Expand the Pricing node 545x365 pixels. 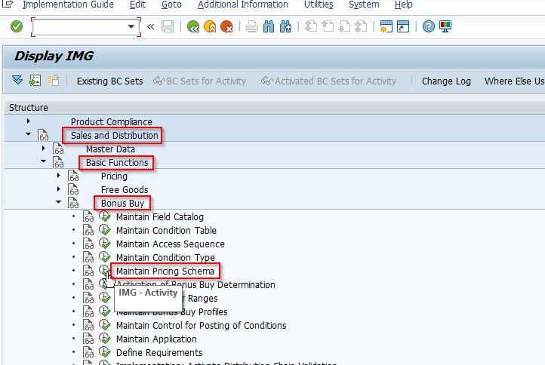(x=58, y=176)
